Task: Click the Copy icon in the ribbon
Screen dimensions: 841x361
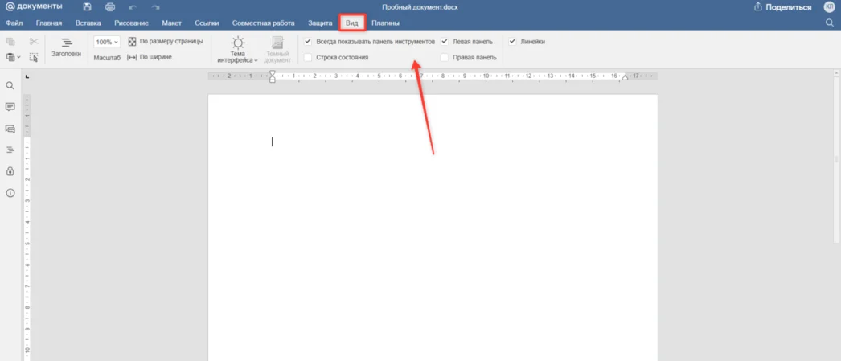Action: [x=10, y=41]
